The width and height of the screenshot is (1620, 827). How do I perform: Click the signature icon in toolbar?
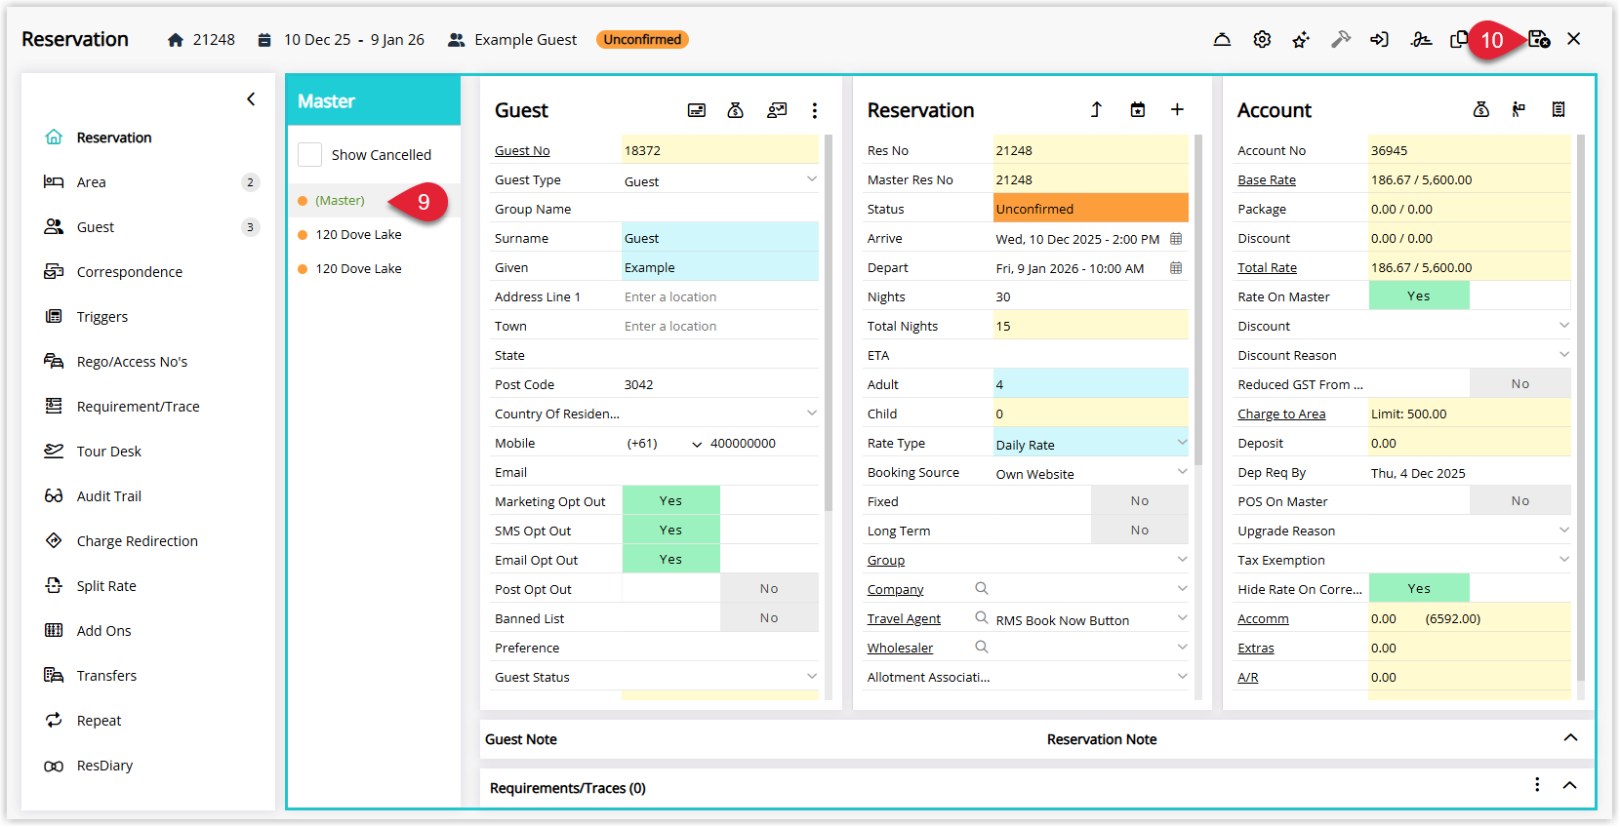pos(1421,40)
